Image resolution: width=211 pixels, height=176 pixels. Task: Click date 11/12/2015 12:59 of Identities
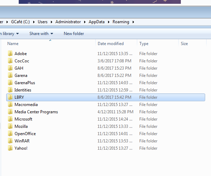point(115,90)
